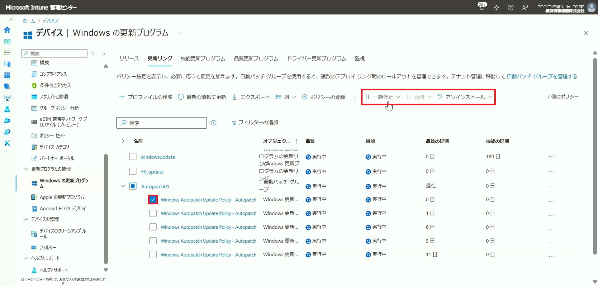Expand all rows chevron in header
Image resolution: width=598 pixels, height=286 pixels.
click(123, 141)
